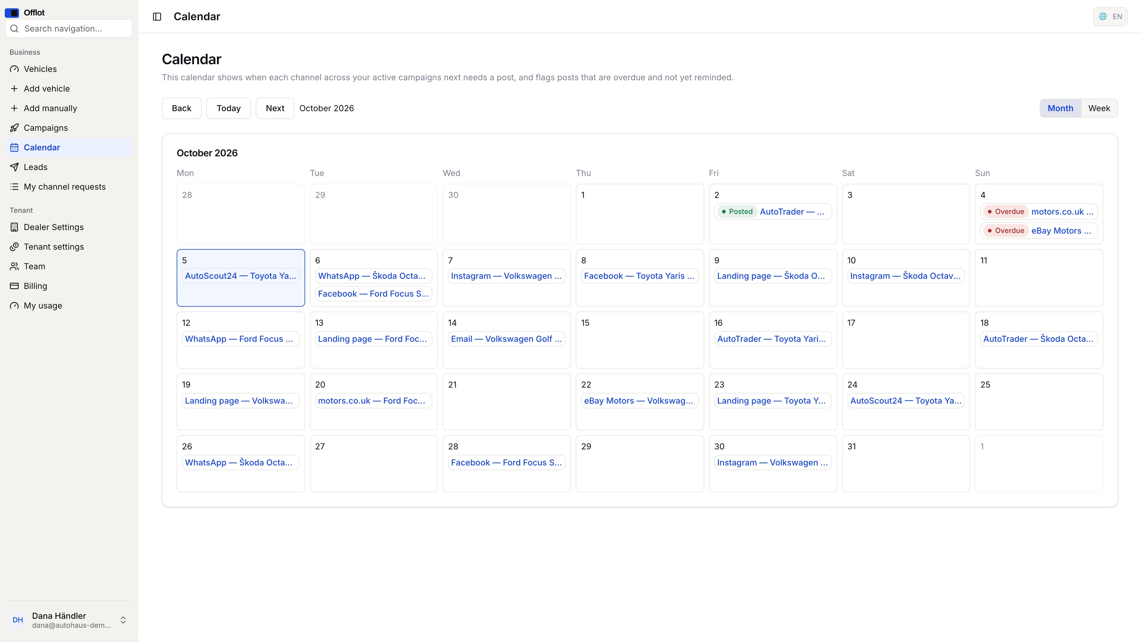Open the Overdue eBay Motors event

coord(1039,231)
